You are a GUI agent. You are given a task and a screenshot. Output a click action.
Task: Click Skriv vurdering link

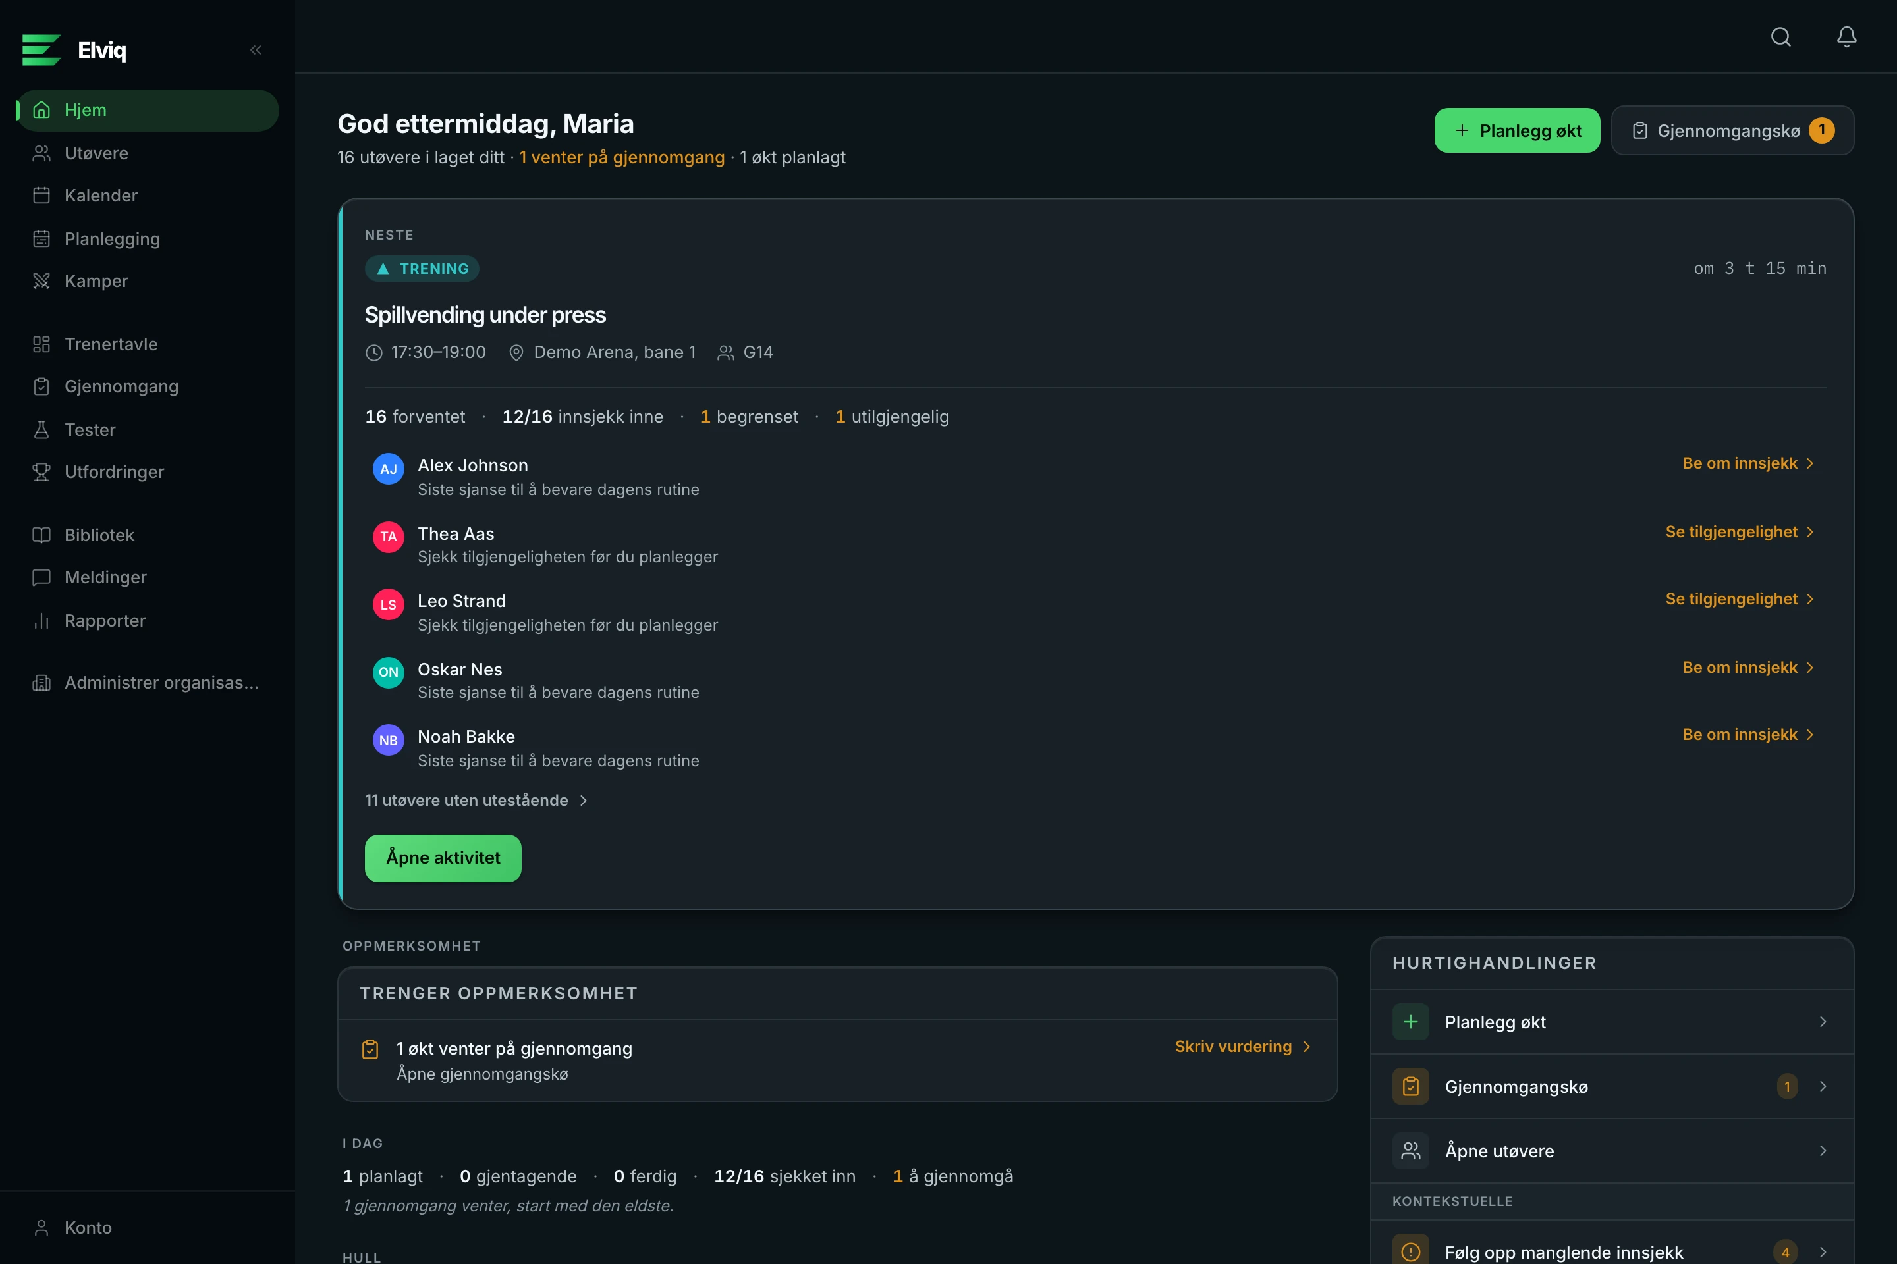(1243, 1046)
